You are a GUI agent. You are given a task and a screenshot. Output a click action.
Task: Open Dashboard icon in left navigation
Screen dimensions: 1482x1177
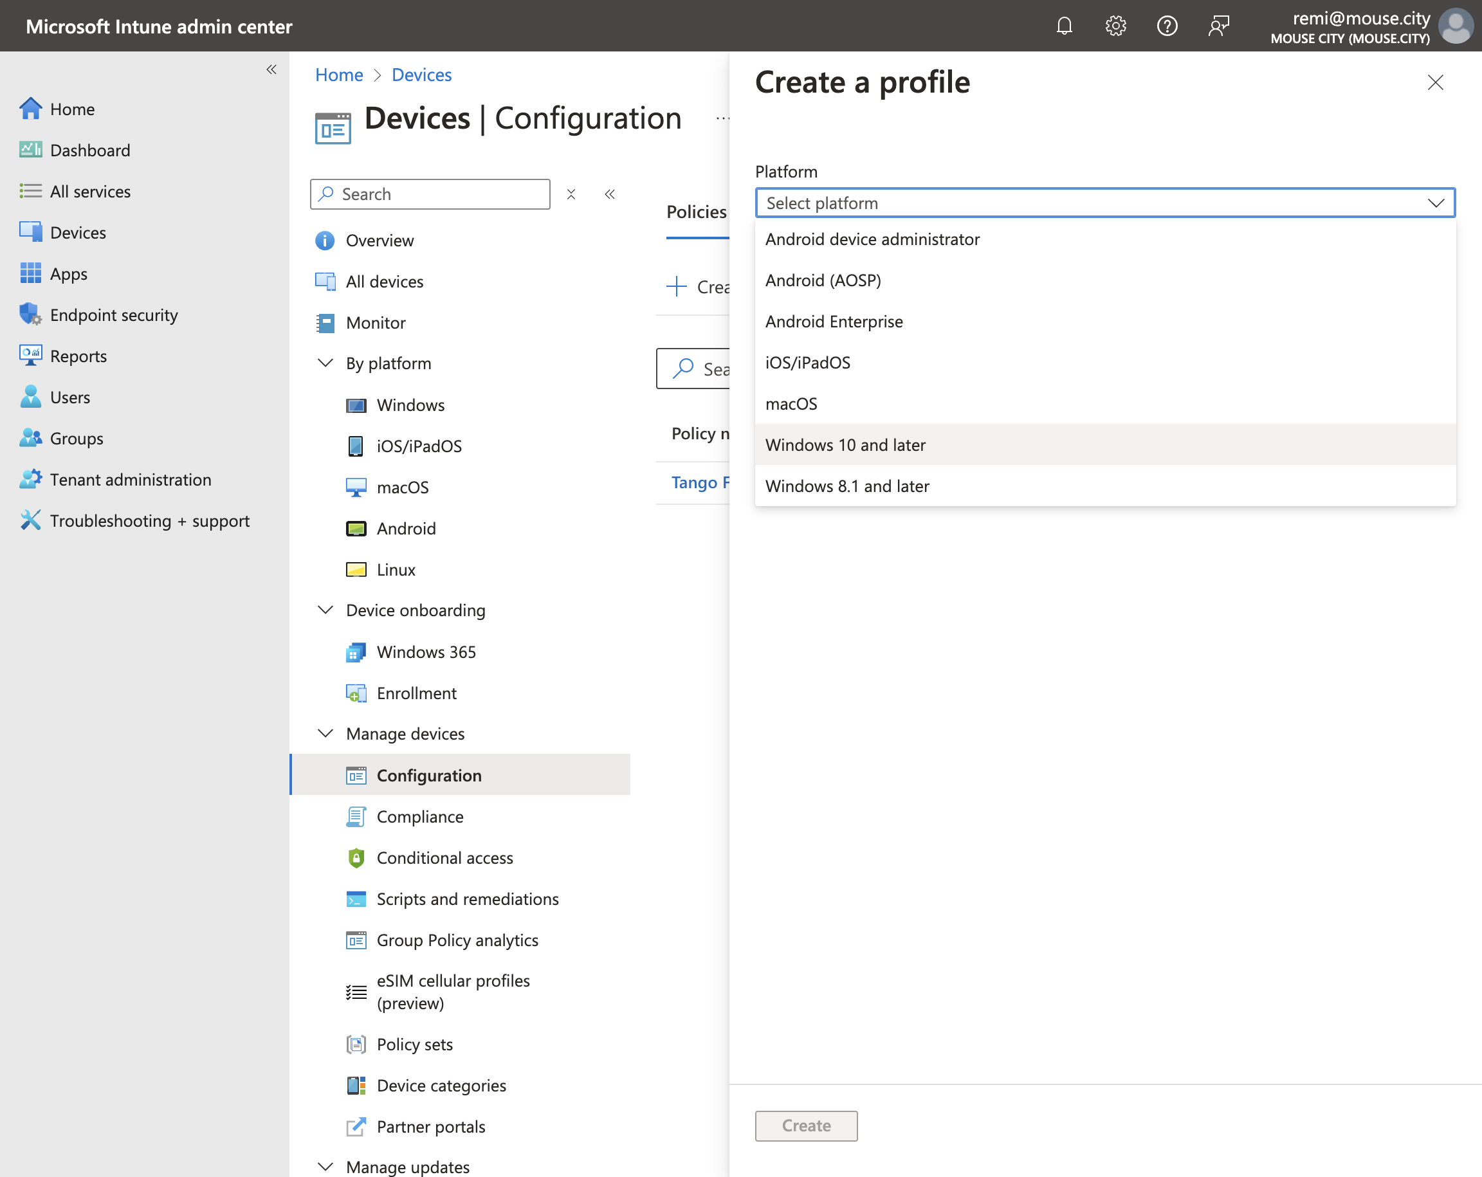tap(31, 150)
